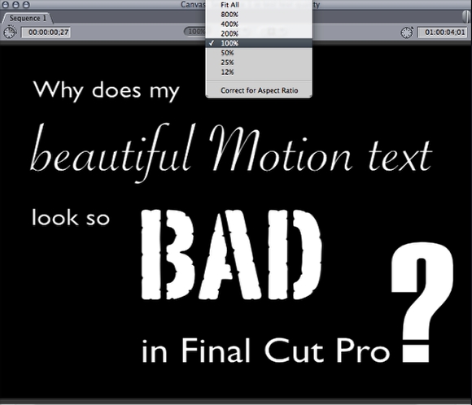Click the duration clock icon on the left
This screenshot has height=405, width=472.
10,33
